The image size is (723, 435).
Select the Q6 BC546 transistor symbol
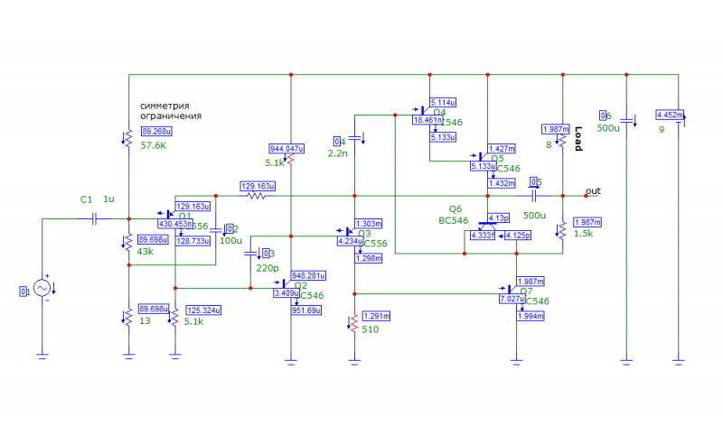coord(487,225)
